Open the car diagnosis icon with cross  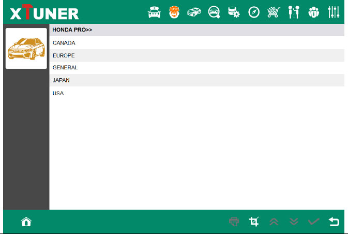[154, 12]
